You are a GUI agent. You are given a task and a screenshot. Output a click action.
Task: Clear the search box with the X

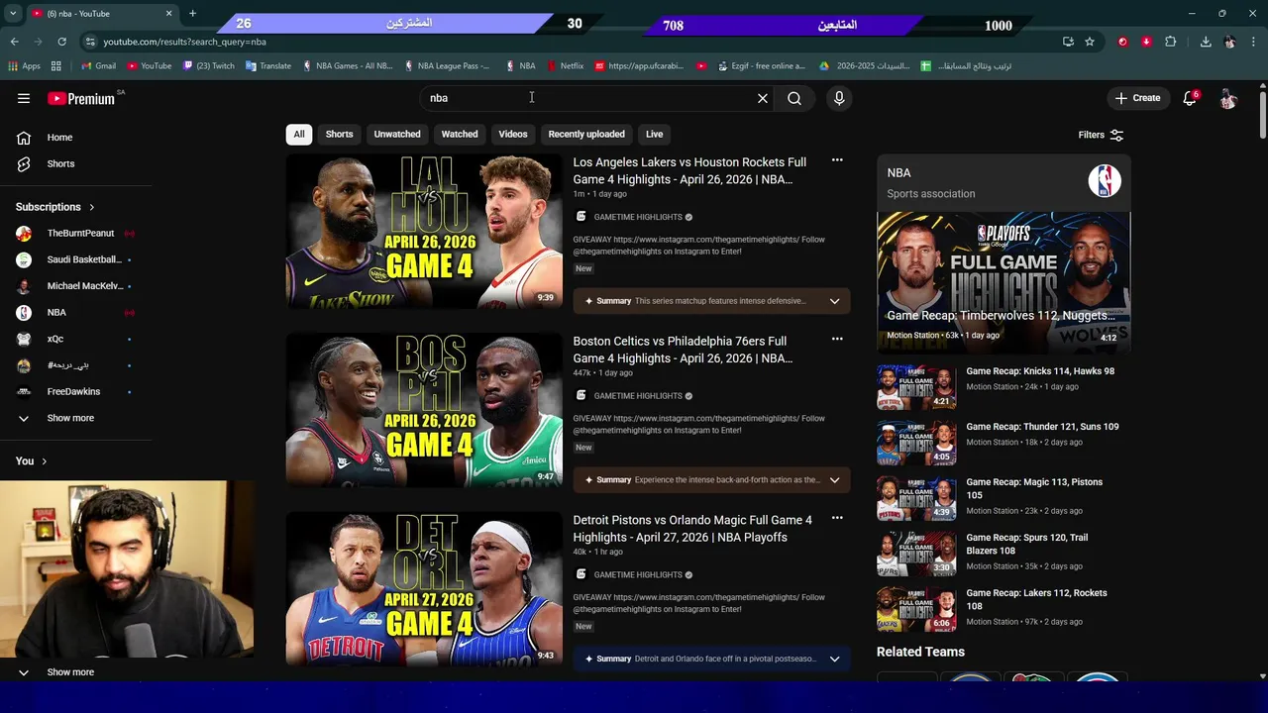tap(763, 98)
